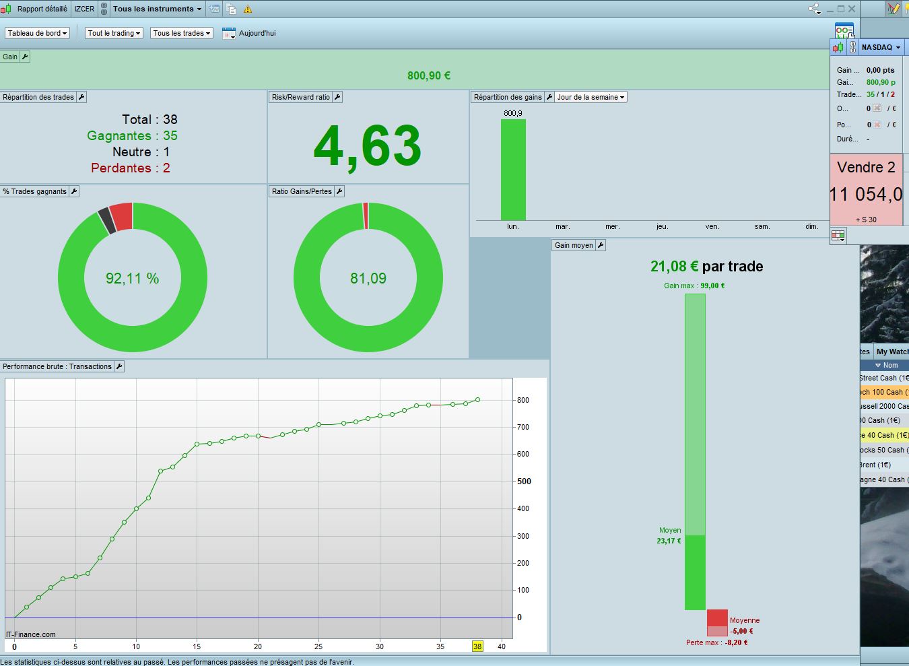
Task: Open wrench settings for % Trades gagnants
Action: pyautogui.click(x=74, y=191)
